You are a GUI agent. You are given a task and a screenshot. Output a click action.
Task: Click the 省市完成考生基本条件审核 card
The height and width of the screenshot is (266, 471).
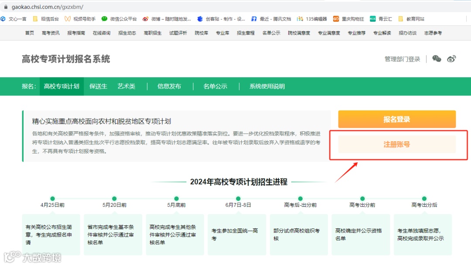pos(113,235)
